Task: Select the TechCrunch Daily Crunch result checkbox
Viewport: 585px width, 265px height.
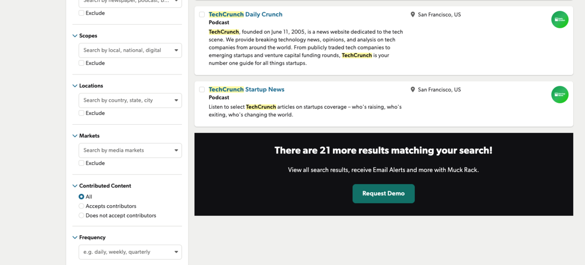Action: point(202,15)
